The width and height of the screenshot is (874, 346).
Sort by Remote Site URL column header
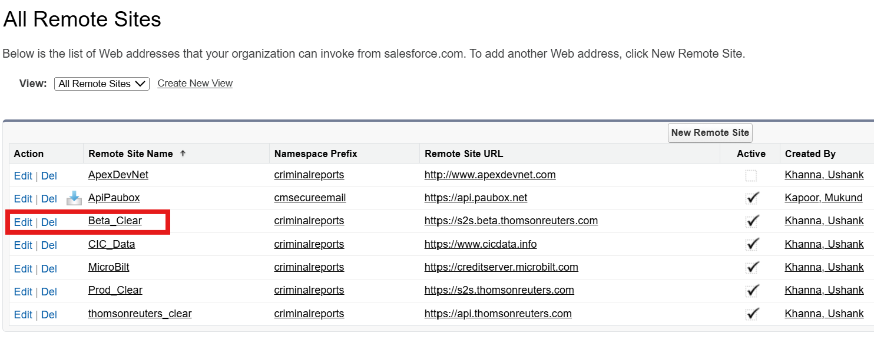click(464, 154)
